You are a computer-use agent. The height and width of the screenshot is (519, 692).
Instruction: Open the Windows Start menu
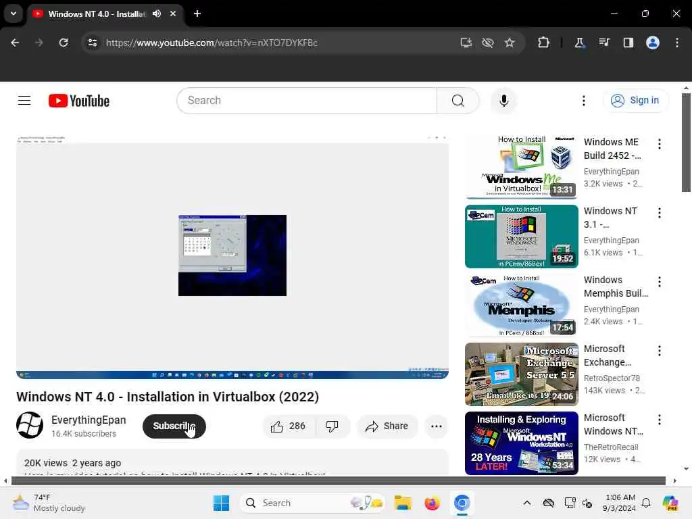tap(221, 503)
